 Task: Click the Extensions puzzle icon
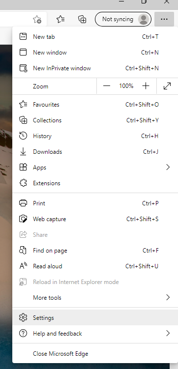(23, 183)
